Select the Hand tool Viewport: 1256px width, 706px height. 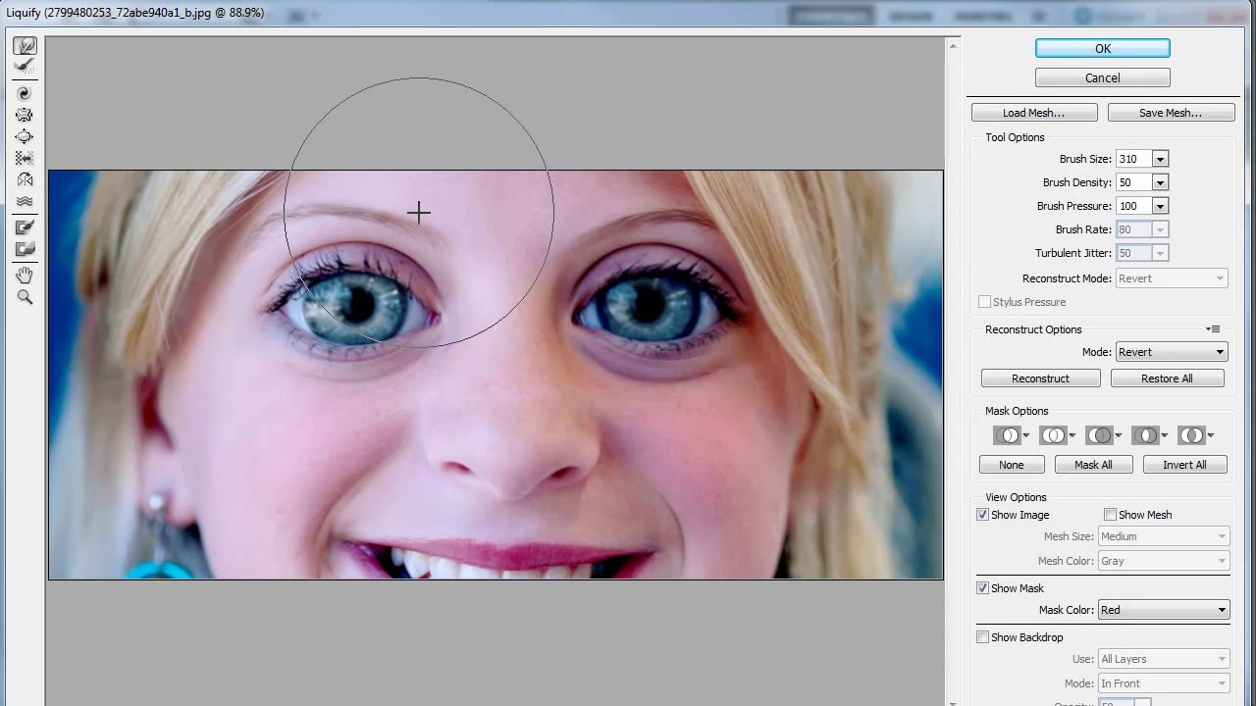coord(26,276)
